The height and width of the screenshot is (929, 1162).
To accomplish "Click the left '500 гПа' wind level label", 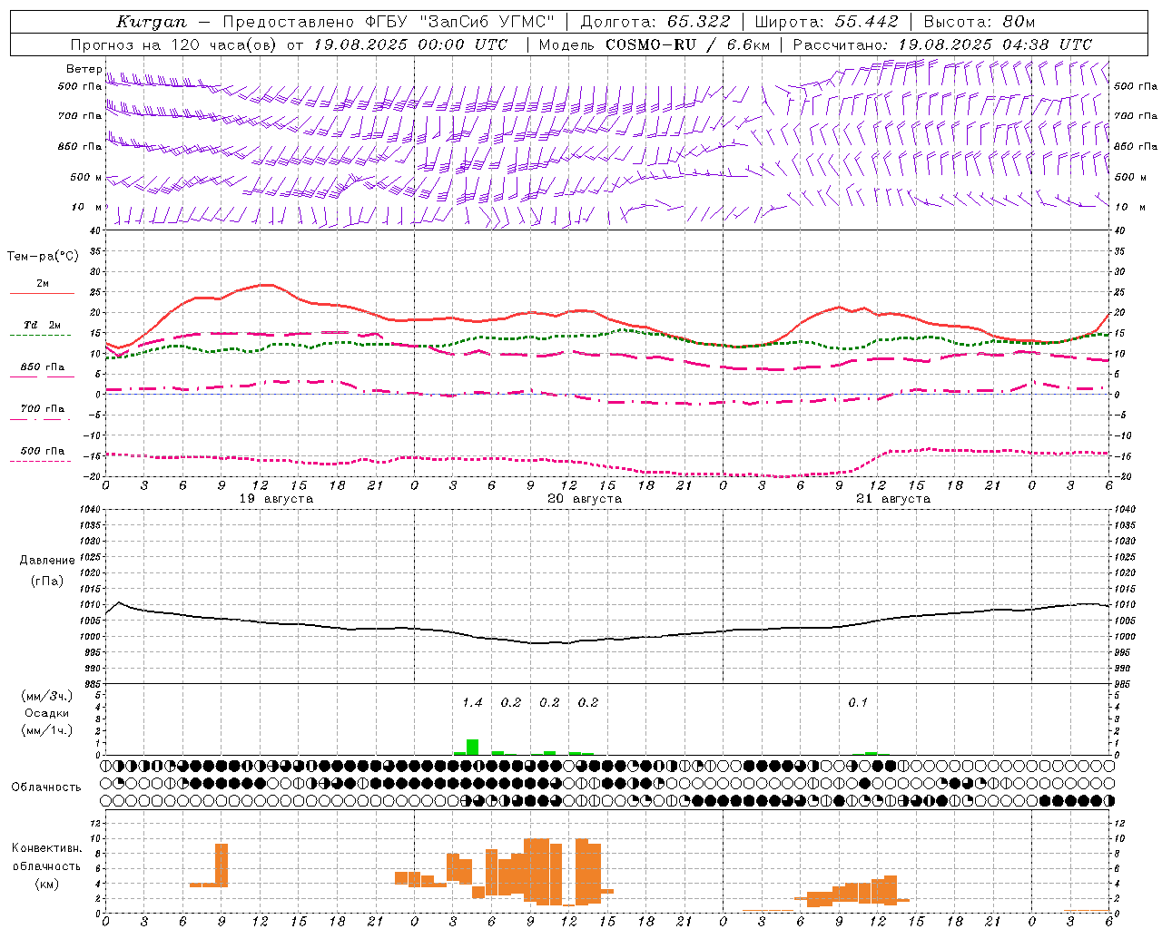I will click(80, 87).
